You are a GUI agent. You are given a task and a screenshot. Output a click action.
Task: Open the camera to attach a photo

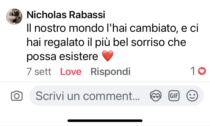(x=17, y=96)
